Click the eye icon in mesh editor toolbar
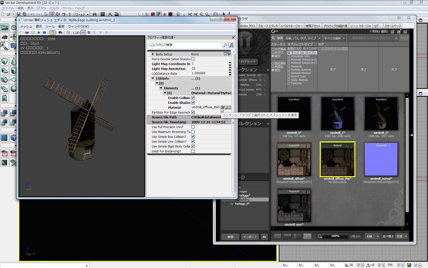 click(60, 33)
